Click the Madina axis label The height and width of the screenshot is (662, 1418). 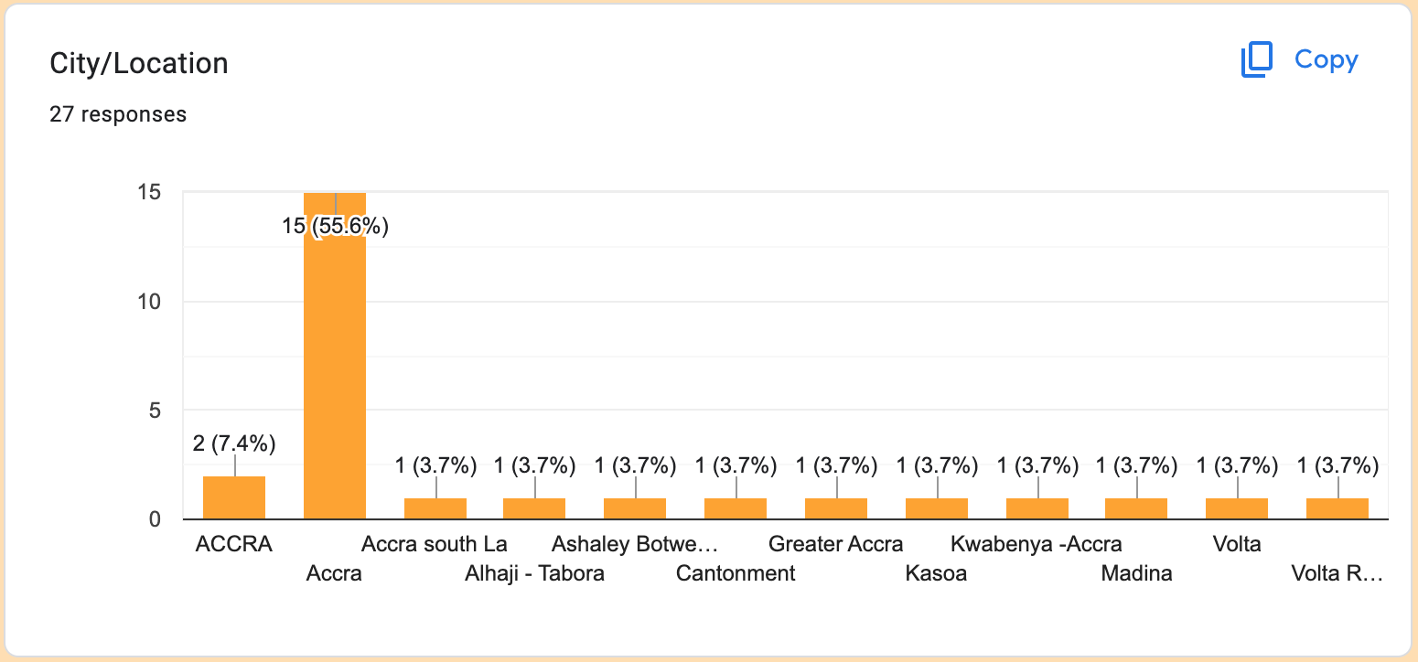pyautogui.click(x=1136, y=574)
